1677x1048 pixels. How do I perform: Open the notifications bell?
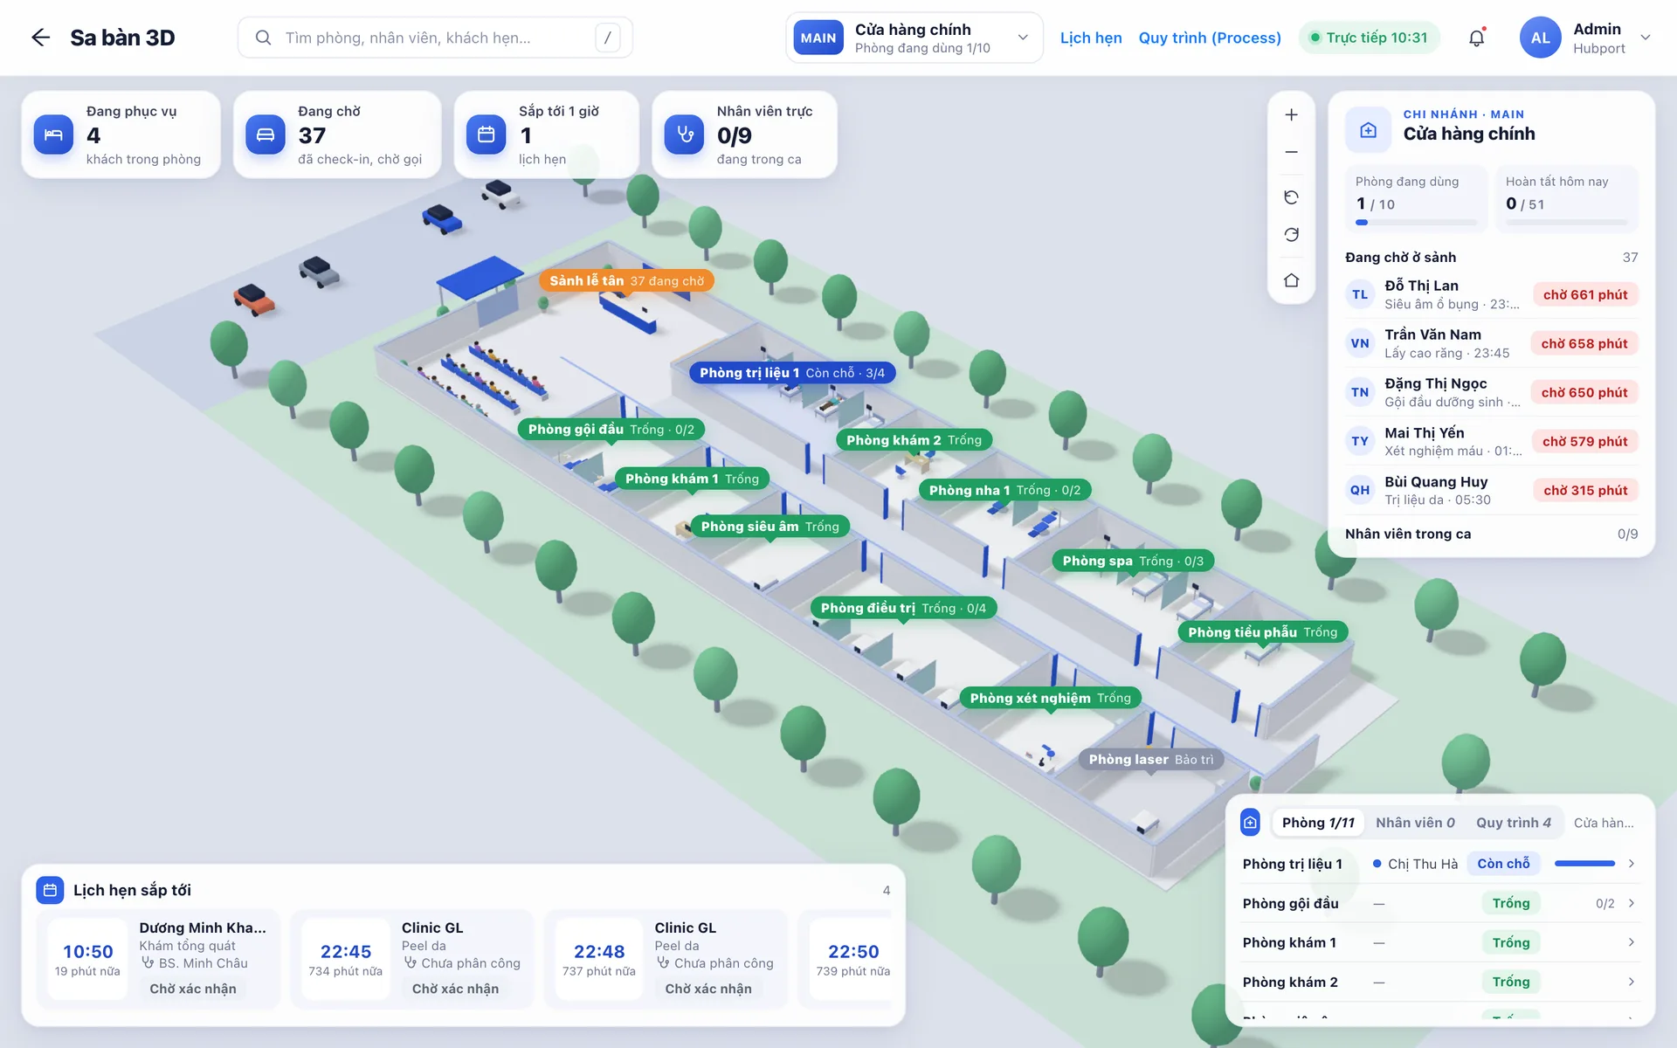click(1476, 38)
